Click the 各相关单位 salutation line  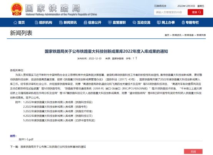pyautogui.click(x=17, y=70)
